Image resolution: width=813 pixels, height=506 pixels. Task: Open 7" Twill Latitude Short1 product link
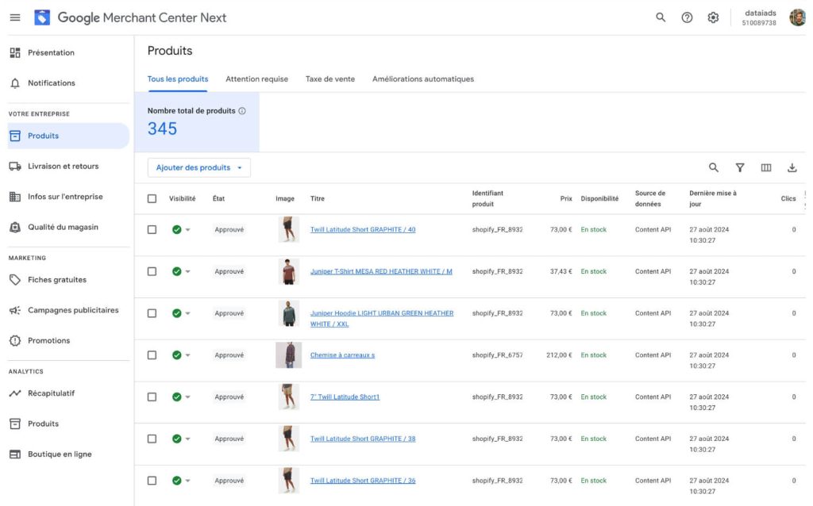point(345,397)
